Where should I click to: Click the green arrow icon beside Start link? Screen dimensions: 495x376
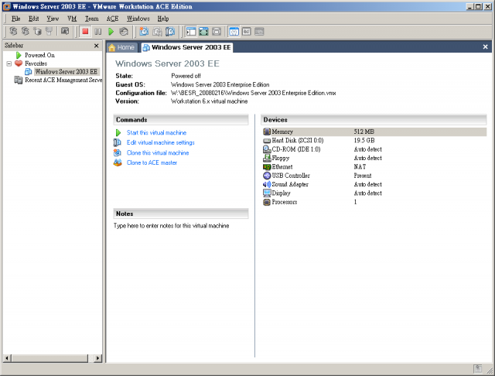pos(118,133)
